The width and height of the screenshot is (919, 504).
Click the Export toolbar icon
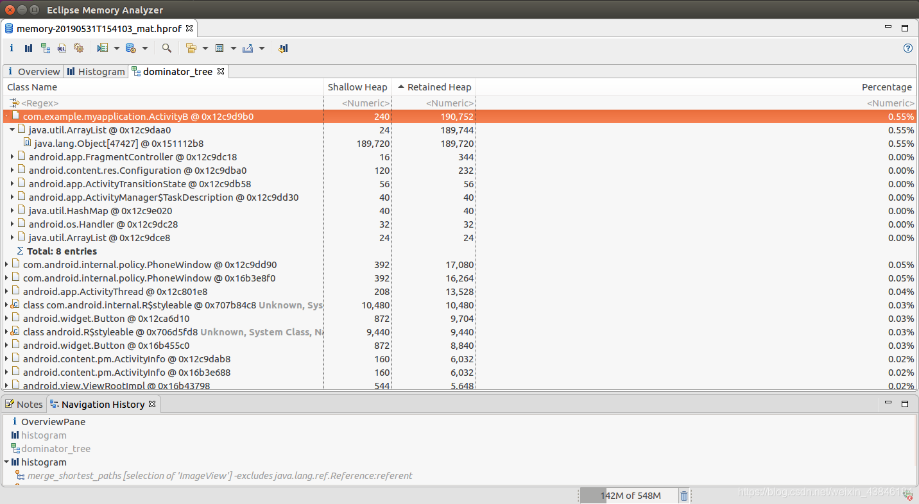pos(248,48)
